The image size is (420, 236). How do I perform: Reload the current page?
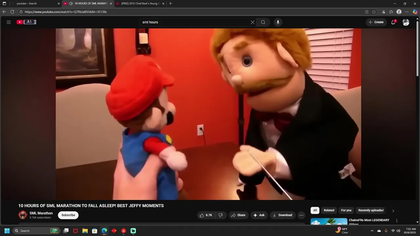click(x=12, y=12)
